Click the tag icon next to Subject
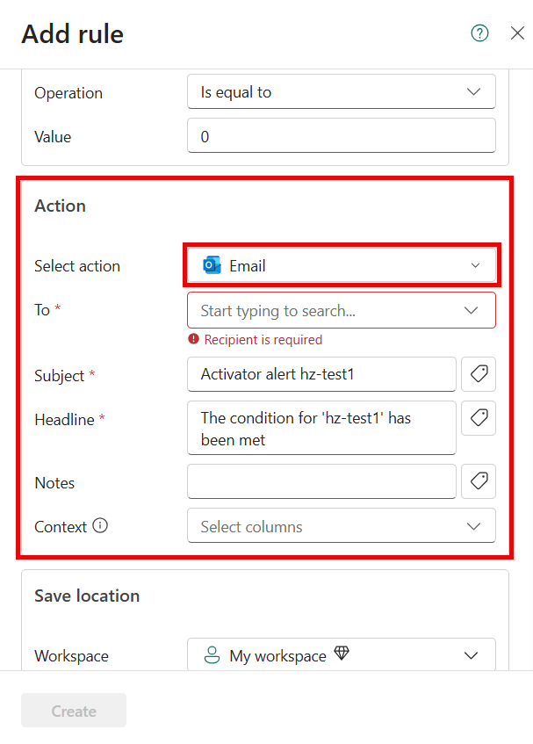The height and width of the screenshot is (744, 533). click(479, 374)
